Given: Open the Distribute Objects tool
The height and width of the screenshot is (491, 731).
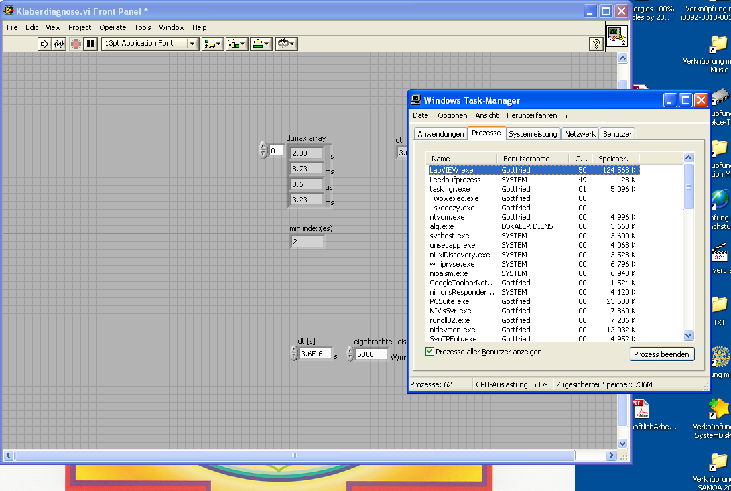Looking at the screenshot, I should pyautogui.click(x=237, y=44).
